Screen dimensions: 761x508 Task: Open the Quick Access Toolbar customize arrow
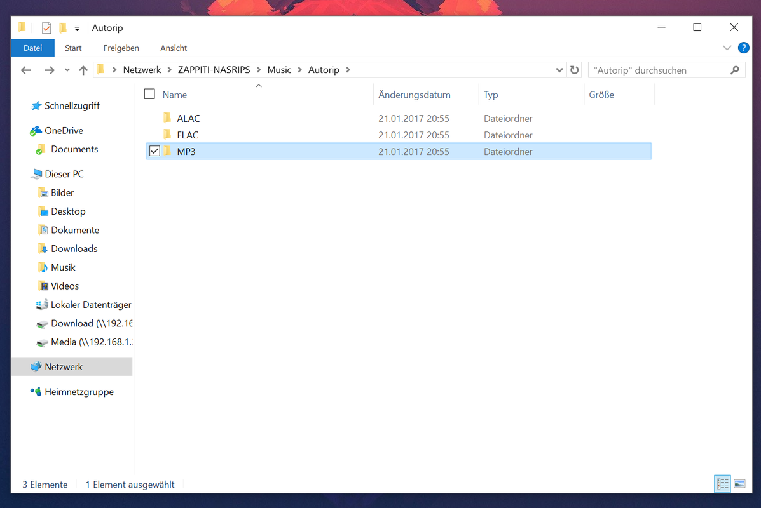77,29
